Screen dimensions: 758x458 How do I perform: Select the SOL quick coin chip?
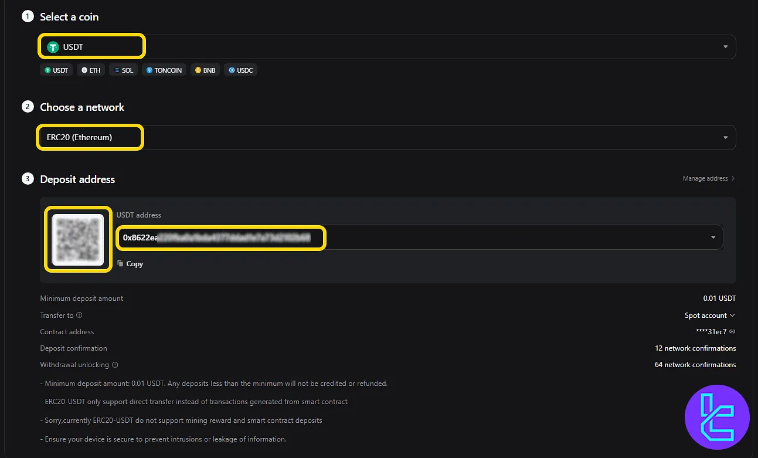124,70
